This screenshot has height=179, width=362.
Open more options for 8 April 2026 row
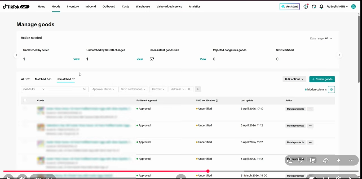pyautogui.click(x=310, y=109)
